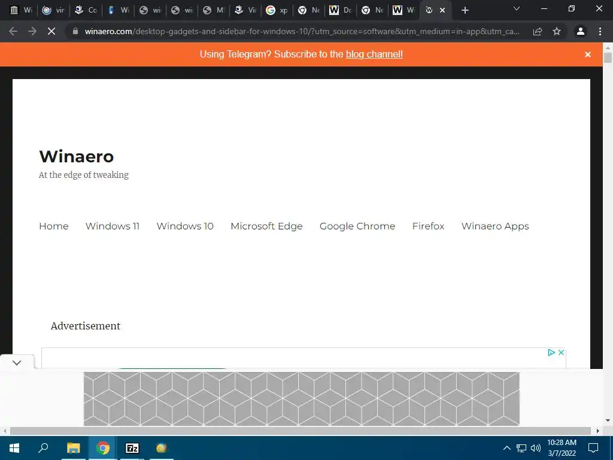View site information via padlock icon
This screenshot has width=613, height=460.
[75, 31]
